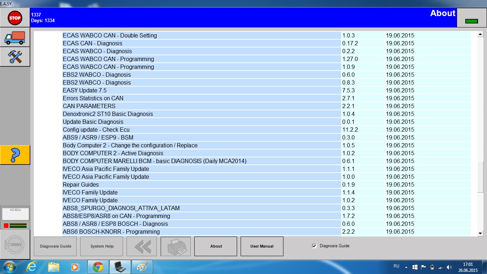Open System Help

pos(102,246)
